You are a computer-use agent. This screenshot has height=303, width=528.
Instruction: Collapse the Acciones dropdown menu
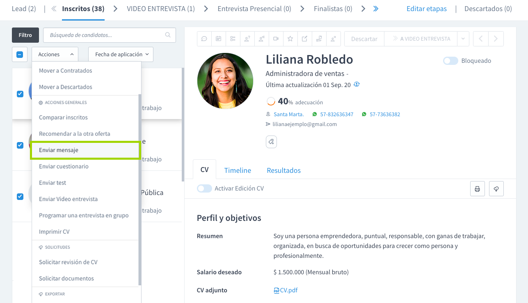click(55, 54)
